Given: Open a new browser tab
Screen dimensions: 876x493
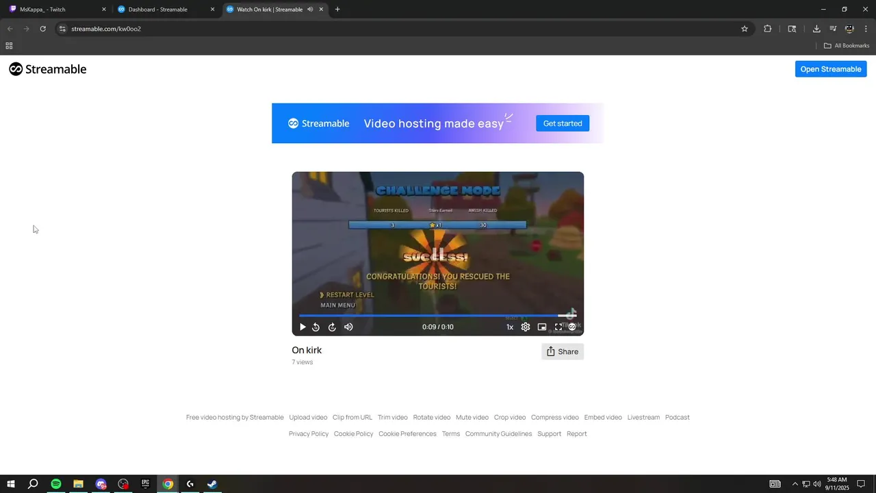Looking at the screenshot, I should [x=337, y=10].
